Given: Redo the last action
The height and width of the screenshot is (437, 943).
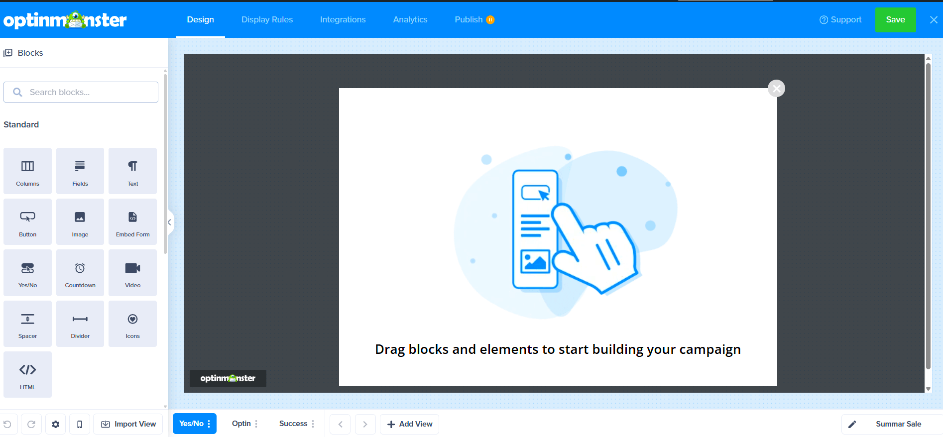Looking at the screenshot, I should tap(31, 424).
